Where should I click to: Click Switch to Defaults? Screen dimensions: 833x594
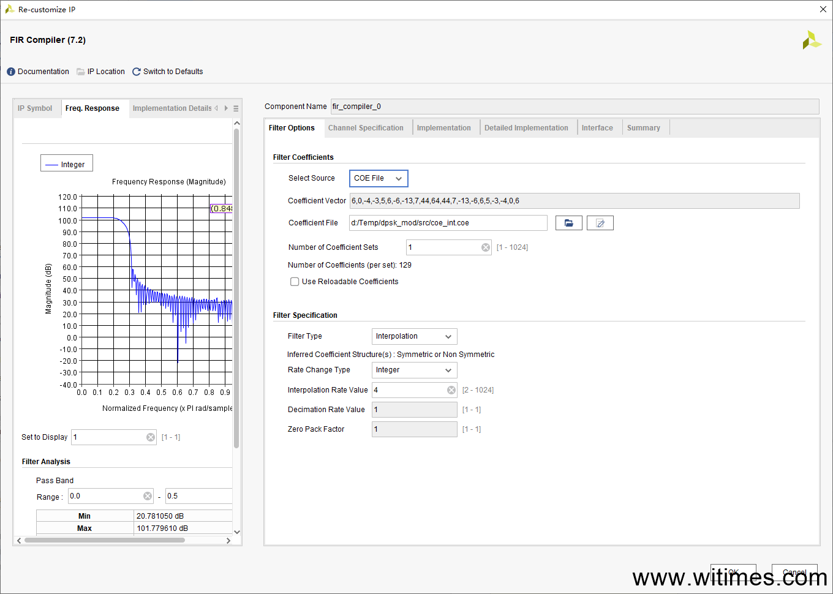(x=173, y=72)
